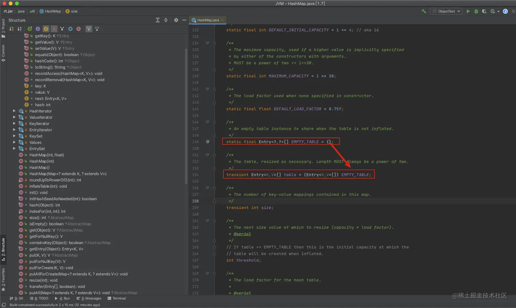Click the blue gauge icon in toolbar

pyautogui.click(x=505, y=11)
